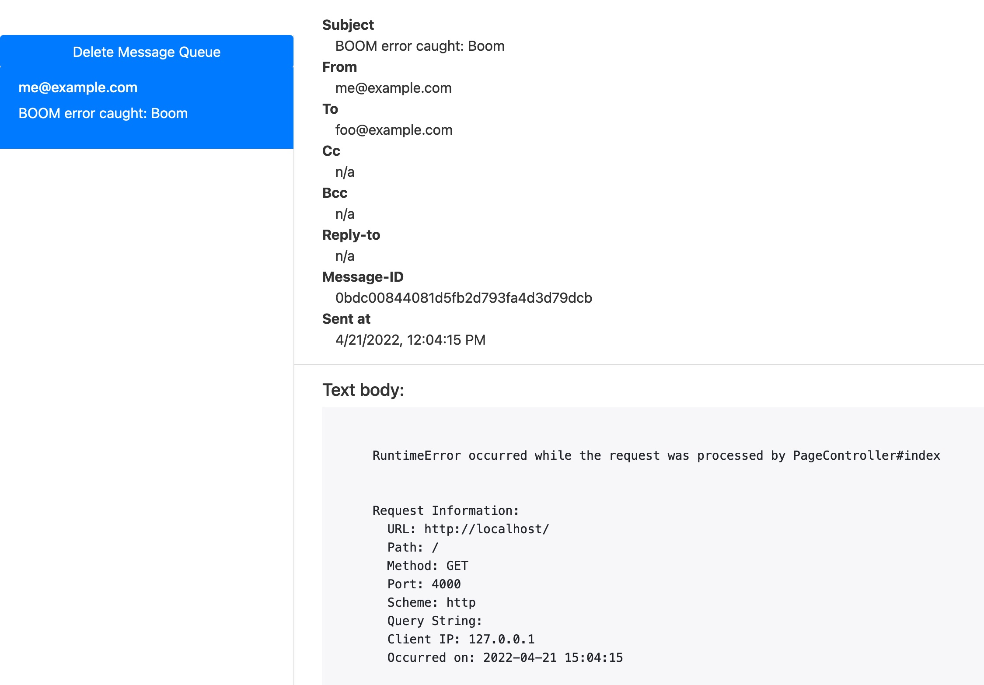Click the 'Query String:' line
The width and height of the screenshot is (984, 685).
pyautogui.click(x=435, y=621)
